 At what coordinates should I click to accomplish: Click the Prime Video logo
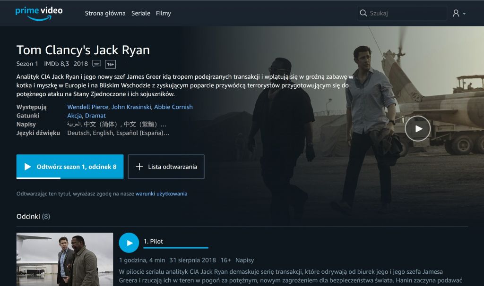(39, 14)
